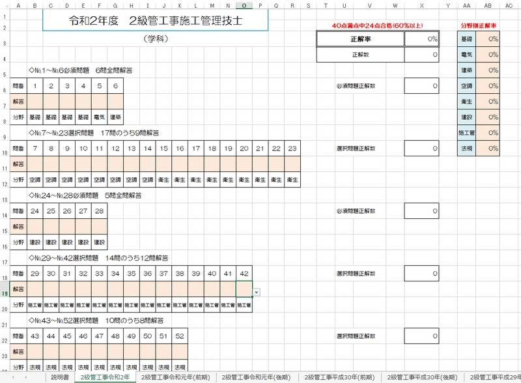
Task: Open the 2級管工事令和元年(前期) sheet
Action: pyautogui.click(x=176, y=376)
